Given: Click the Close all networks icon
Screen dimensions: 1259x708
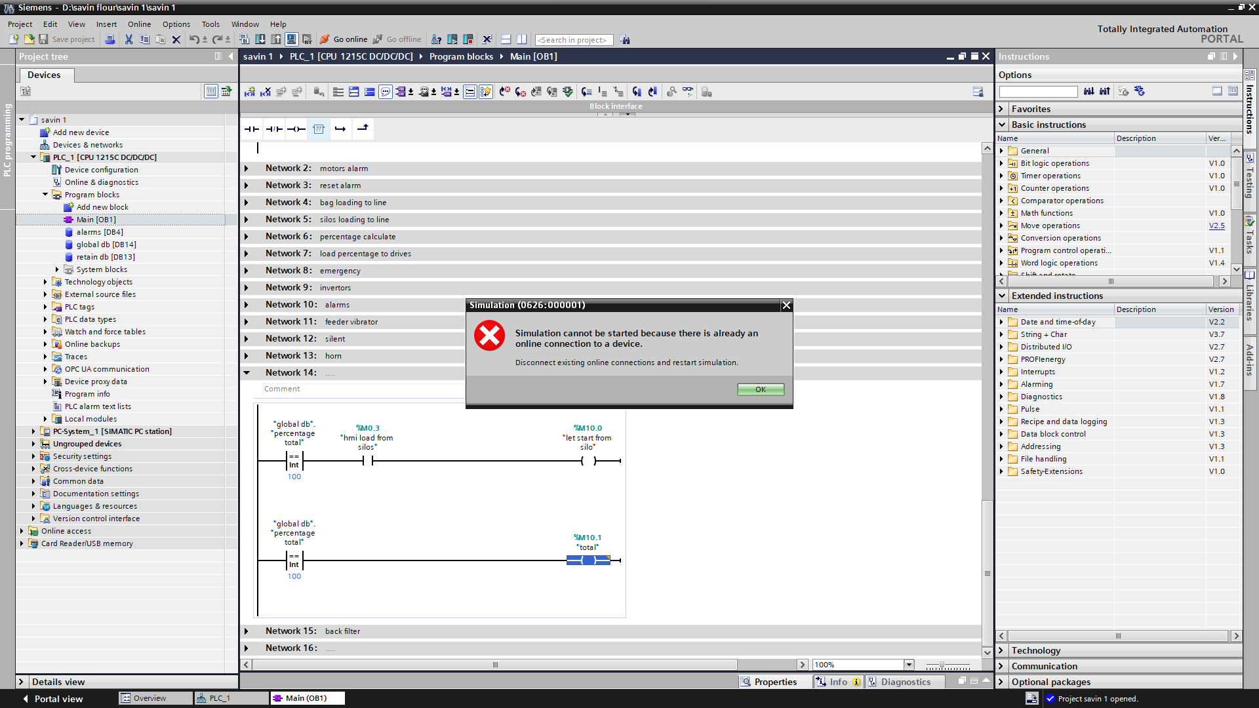Looking at the screenshot, I should (x=370, y=92).
